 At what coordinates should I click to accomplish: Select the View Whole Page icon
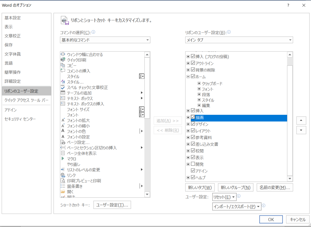tap(63, 153)
